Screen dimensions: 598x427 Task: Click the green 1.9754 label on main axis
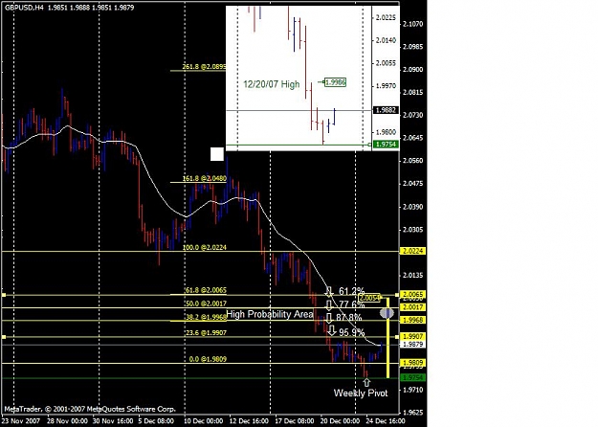pyautogui.click(x=412, y=378)
